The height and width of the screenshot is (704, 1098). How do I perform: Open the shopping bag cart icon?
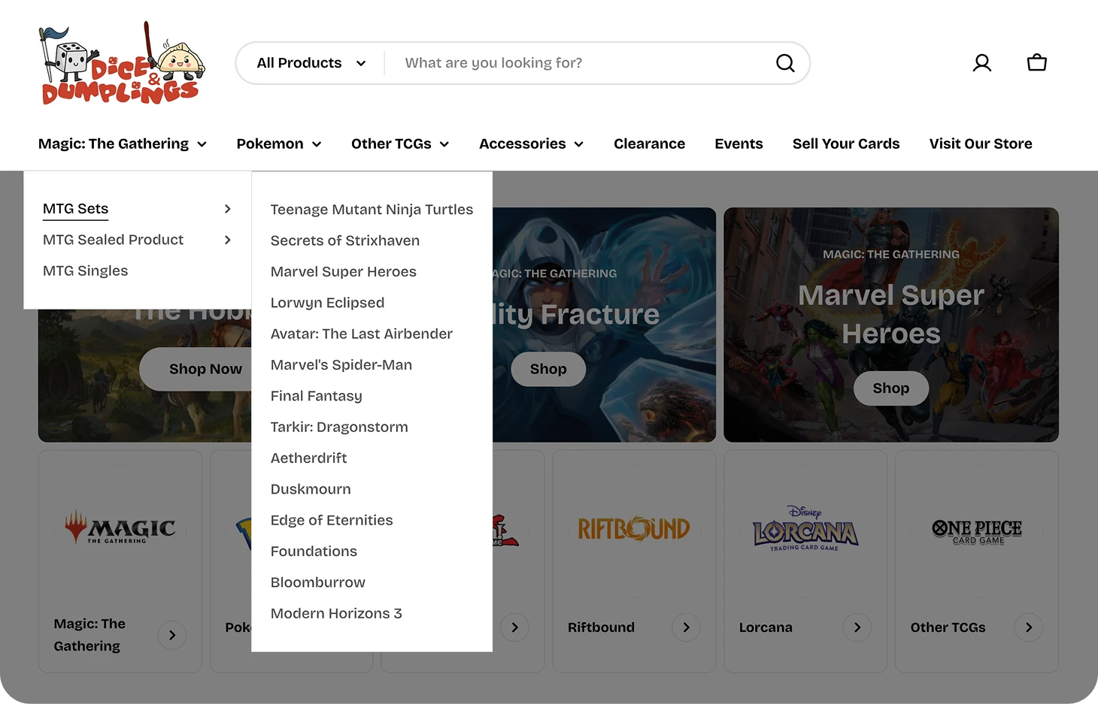pos(1037,63)
